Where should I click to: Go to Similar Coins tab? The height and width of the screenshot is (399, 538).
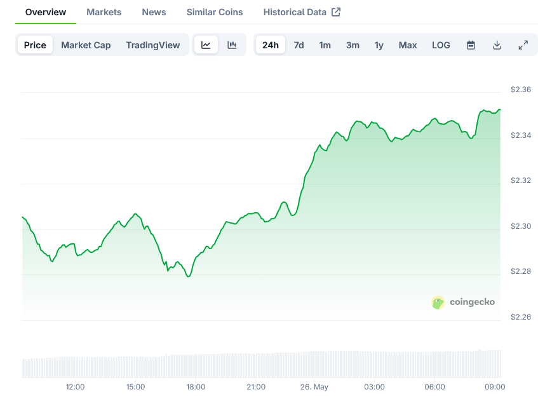tap(215, 12)
